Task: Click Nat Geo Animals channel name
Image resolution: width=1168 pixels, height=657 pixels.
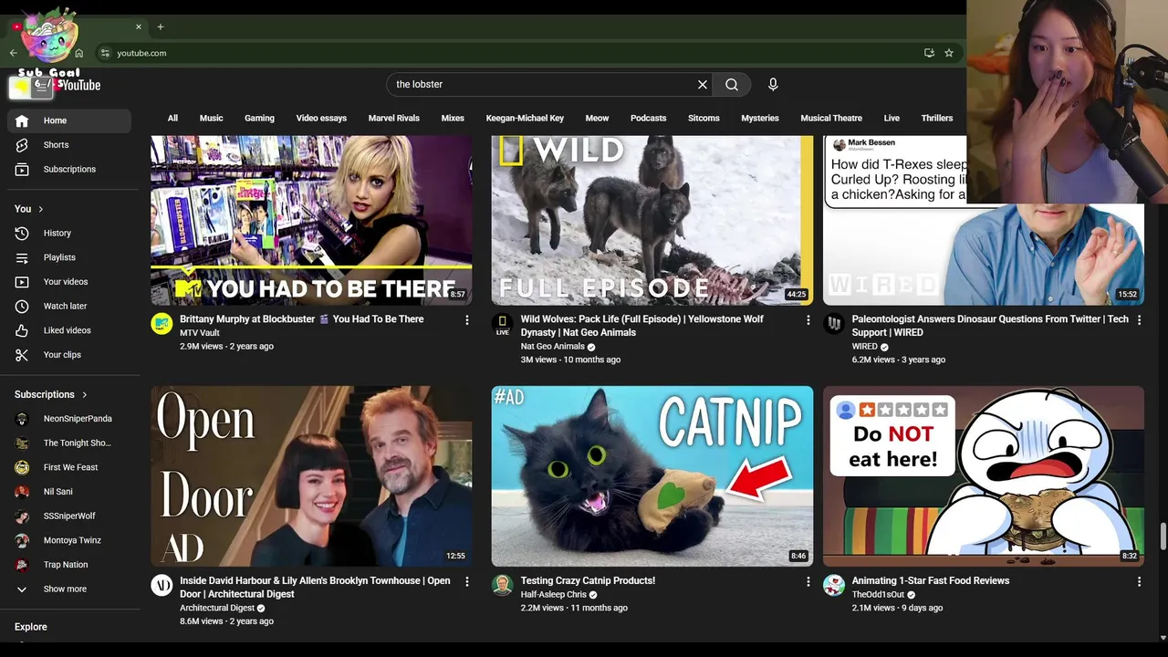Action: [x=552, y=347]
